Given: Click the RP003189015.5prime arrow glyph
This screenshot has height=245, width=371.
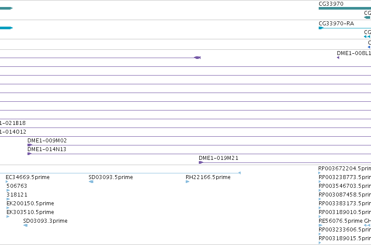Looking at the screenshot, I should point(320,243).
